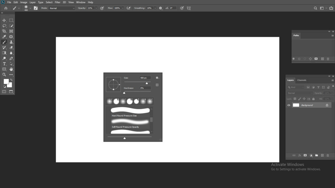Create a new layer in Layers panel

point(322,155)
